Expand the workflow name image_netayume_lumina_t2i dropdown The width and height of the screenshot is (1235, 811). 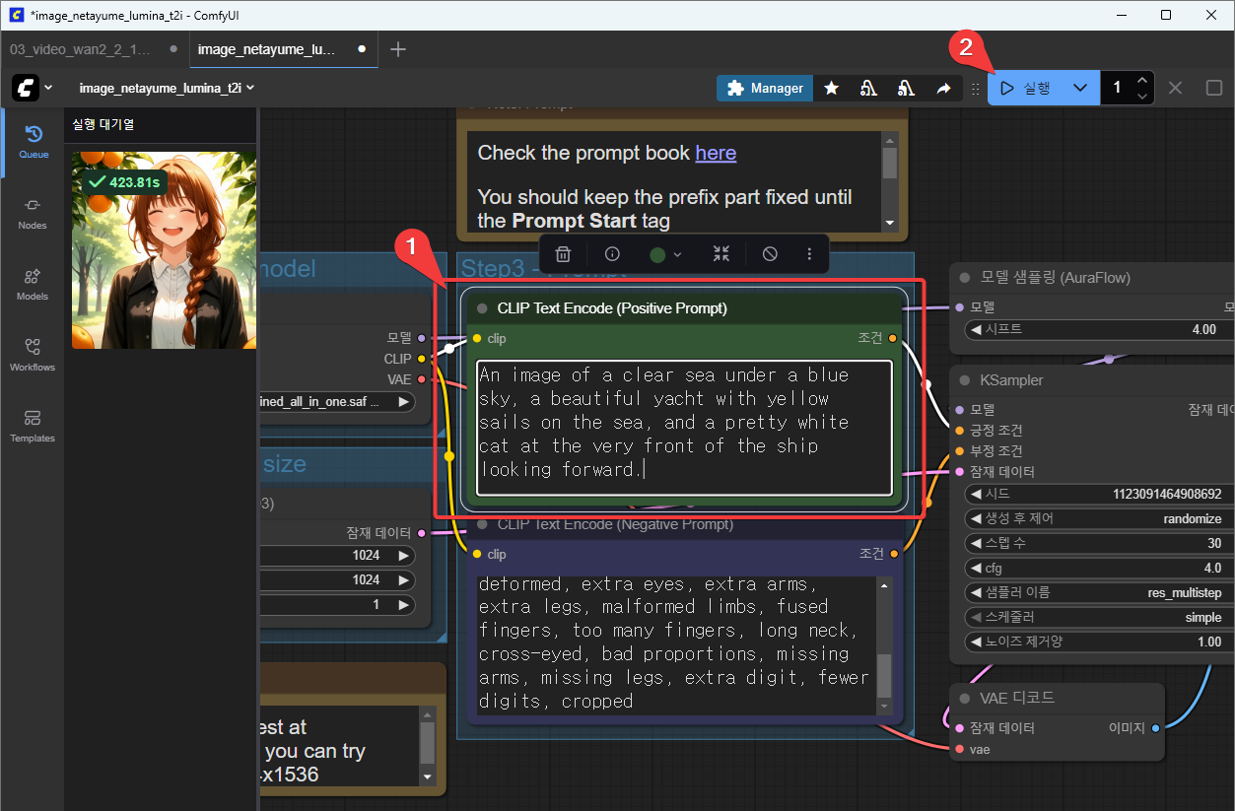[x=250, y=88]
